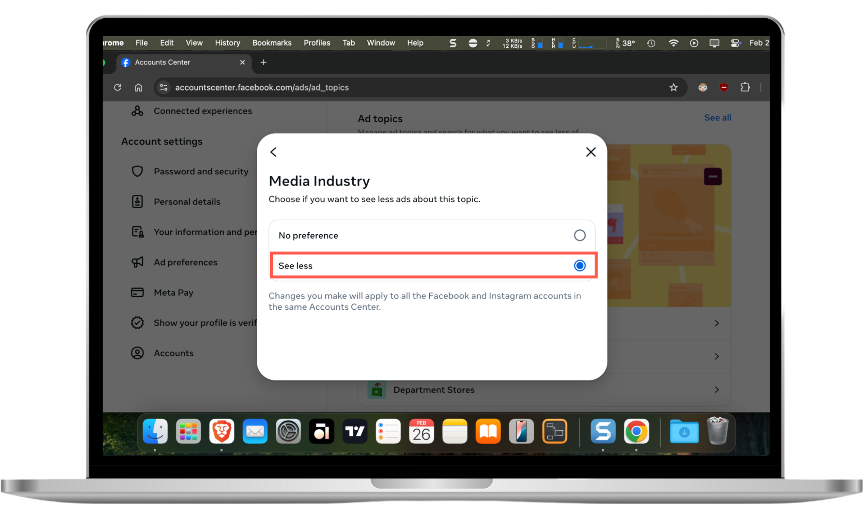Open Show your profile is verified
This screenshot has width=864, height=518.
click(x=194, y=323)
